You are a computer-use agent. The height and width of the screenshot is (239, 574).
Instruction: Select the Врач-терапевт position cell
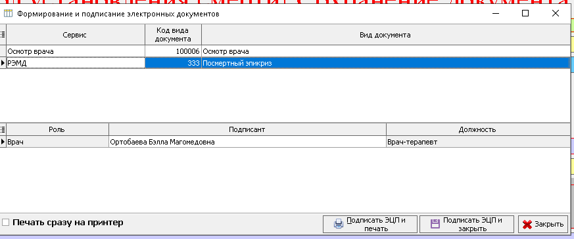pos(478,142)
